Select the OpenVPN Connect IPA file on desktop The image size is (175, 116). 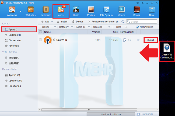(167, 51)
